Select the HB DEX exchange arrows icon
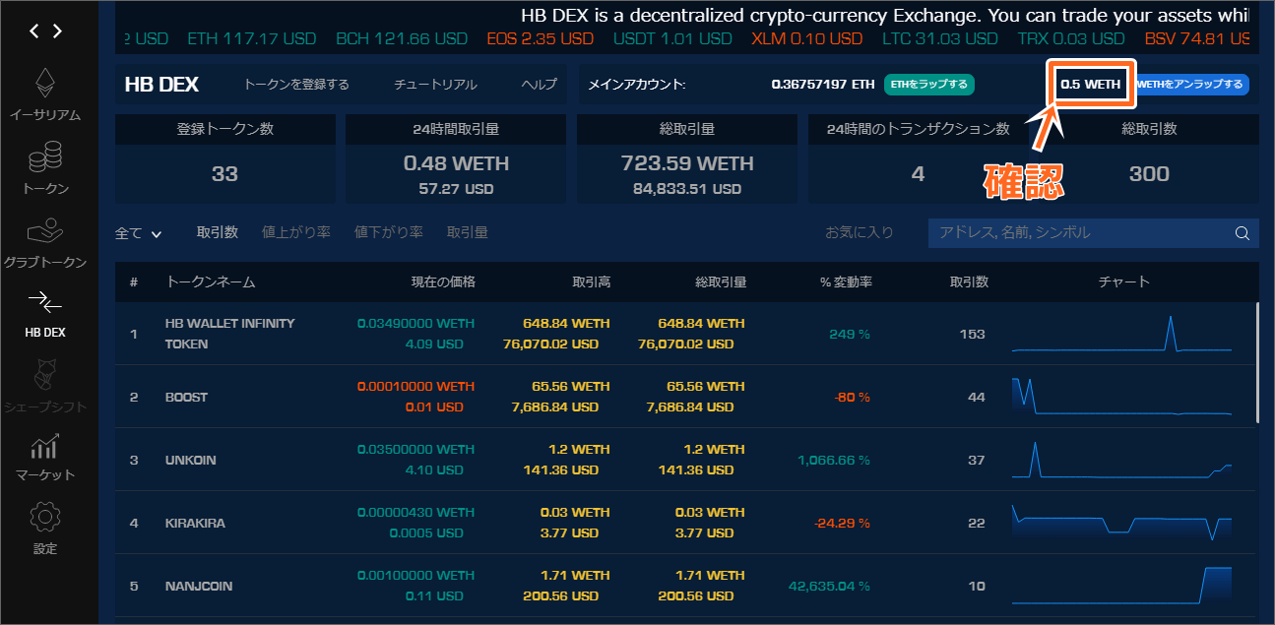Screen dimensions: 1275x625 pyautogui.click(x=45, y=302)
